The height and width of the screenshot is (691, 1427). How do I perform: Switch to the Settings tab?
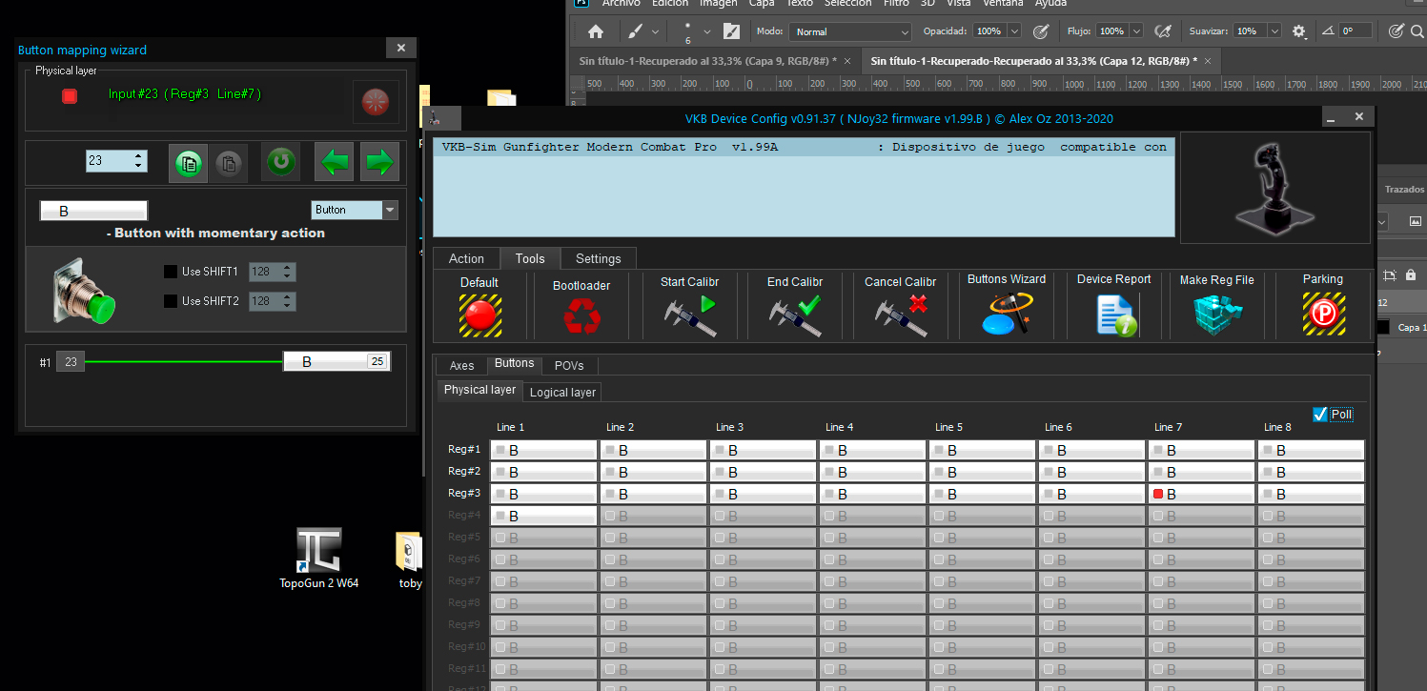click(599, 258)
